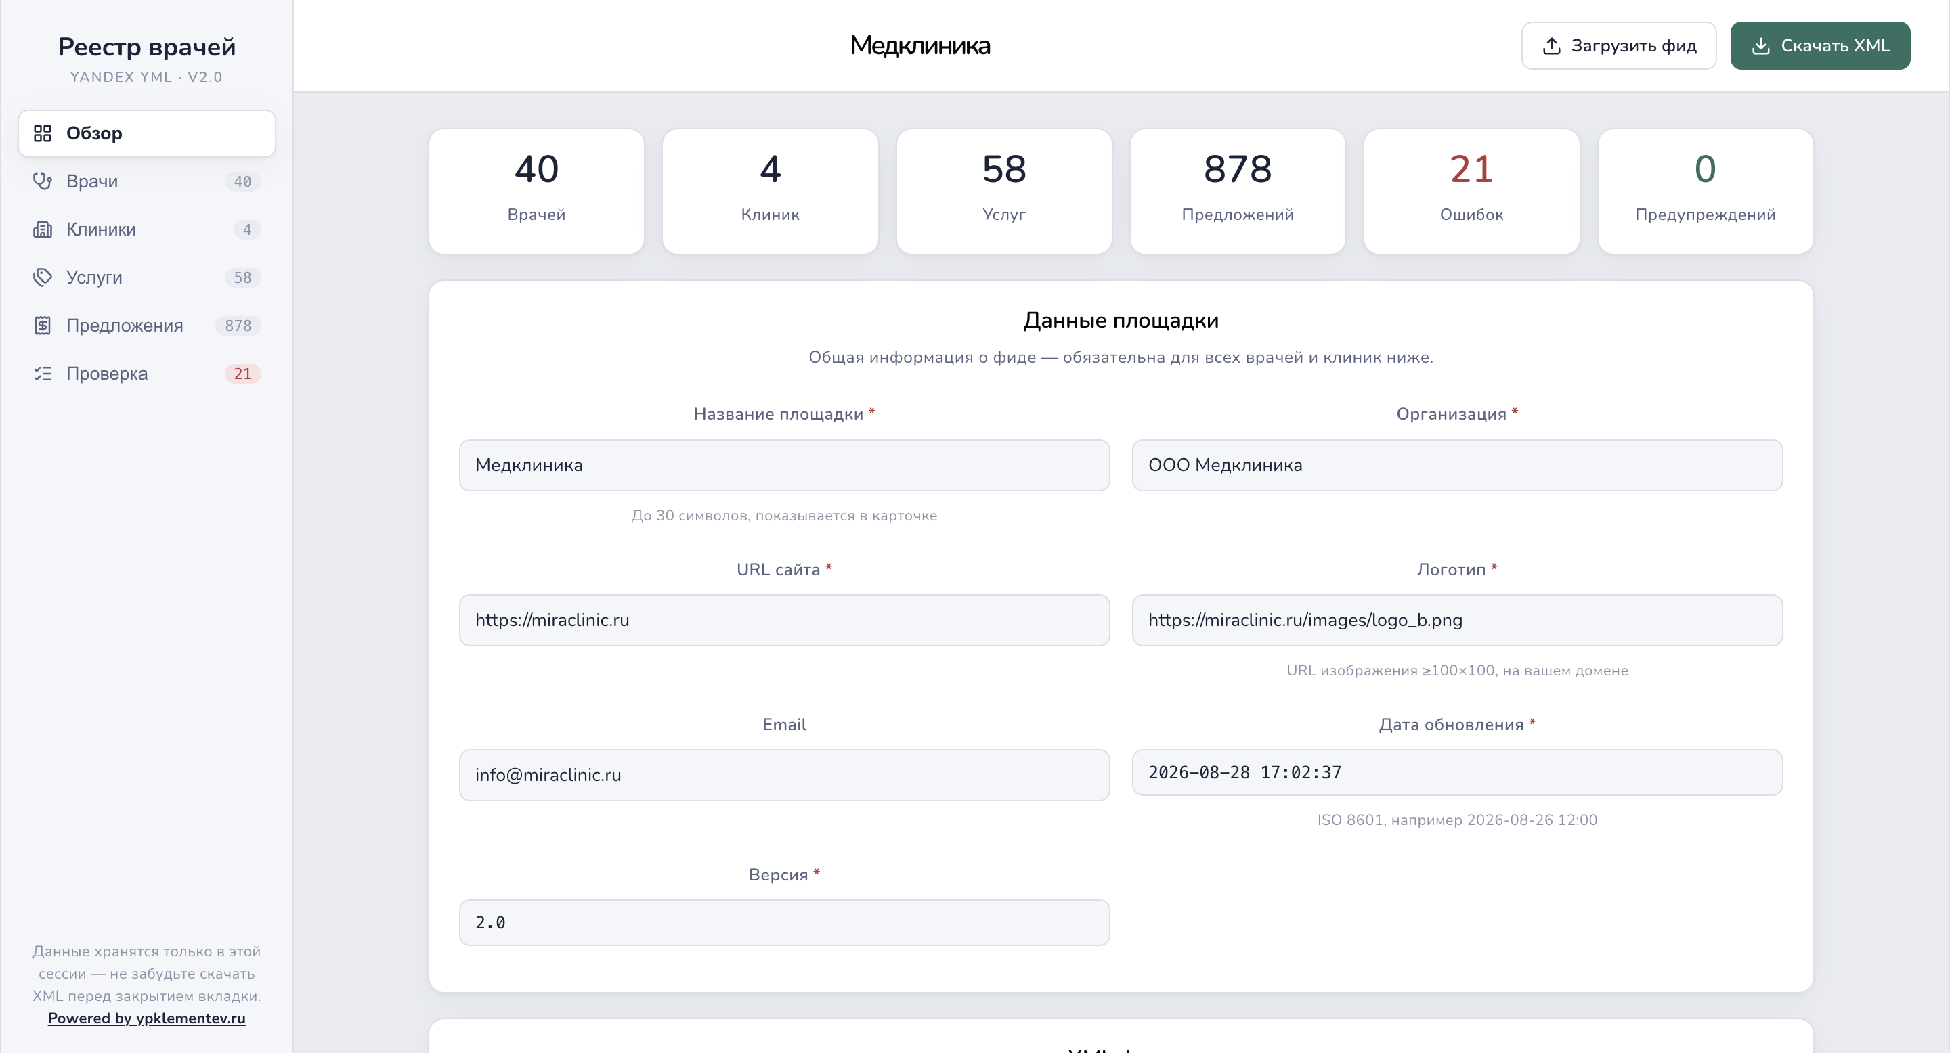1950x1053 pixels.
Task: Click the Логотип URL input
Action: tap(1457, 621)
